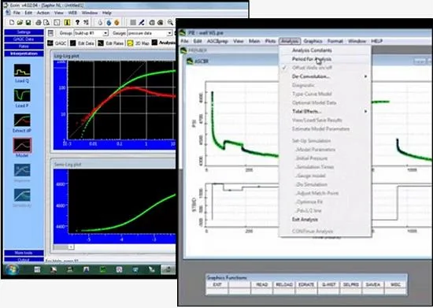433x308 pixels.
Task: Click the QAQC Data sidebar button
Action: (x=24, y=39)
